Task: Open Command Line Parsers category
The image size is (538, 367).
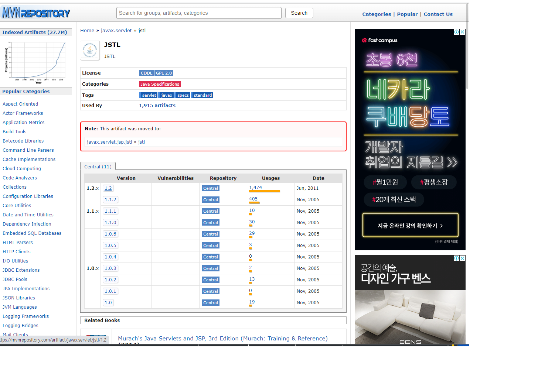Action: [x=28, y=150]
